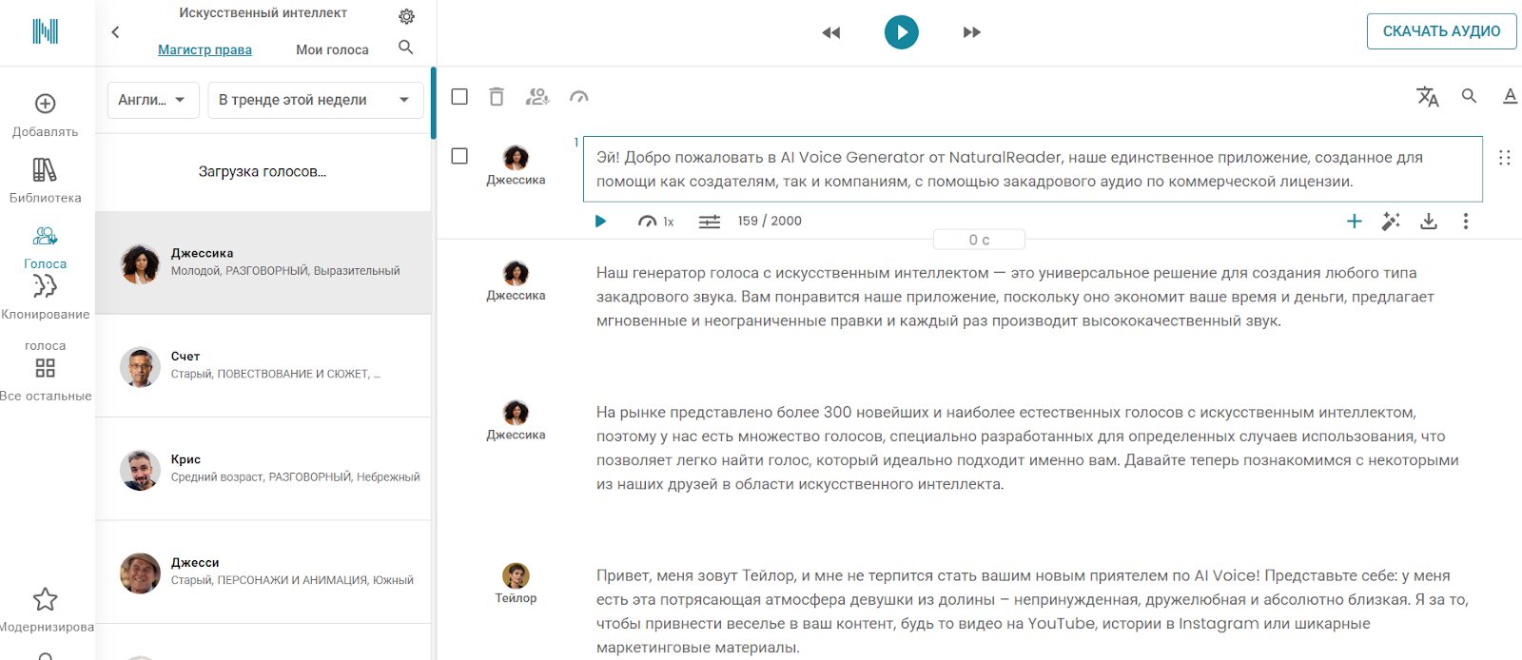Open Добавлять in the sidebar

click(x=46, y=115)
